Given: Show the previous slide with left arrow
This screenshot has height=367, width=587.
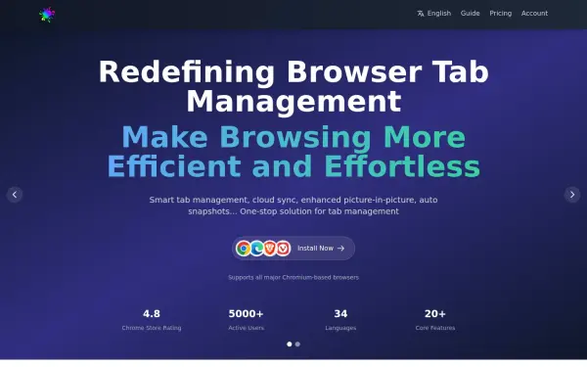Looking at the screenshot, I should pyautogui.click(x=15, y=195).
